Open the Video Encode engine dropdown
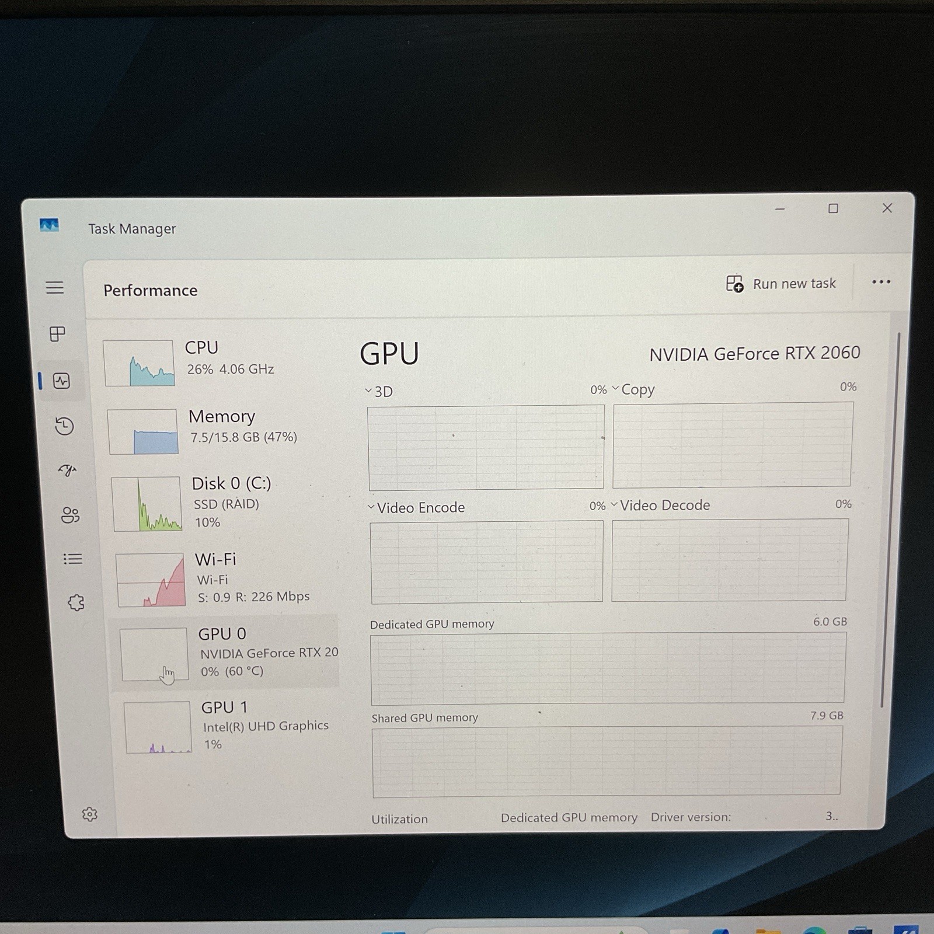Image resolution: width=934 pixels, height=934 pixels. click(416, 508)
